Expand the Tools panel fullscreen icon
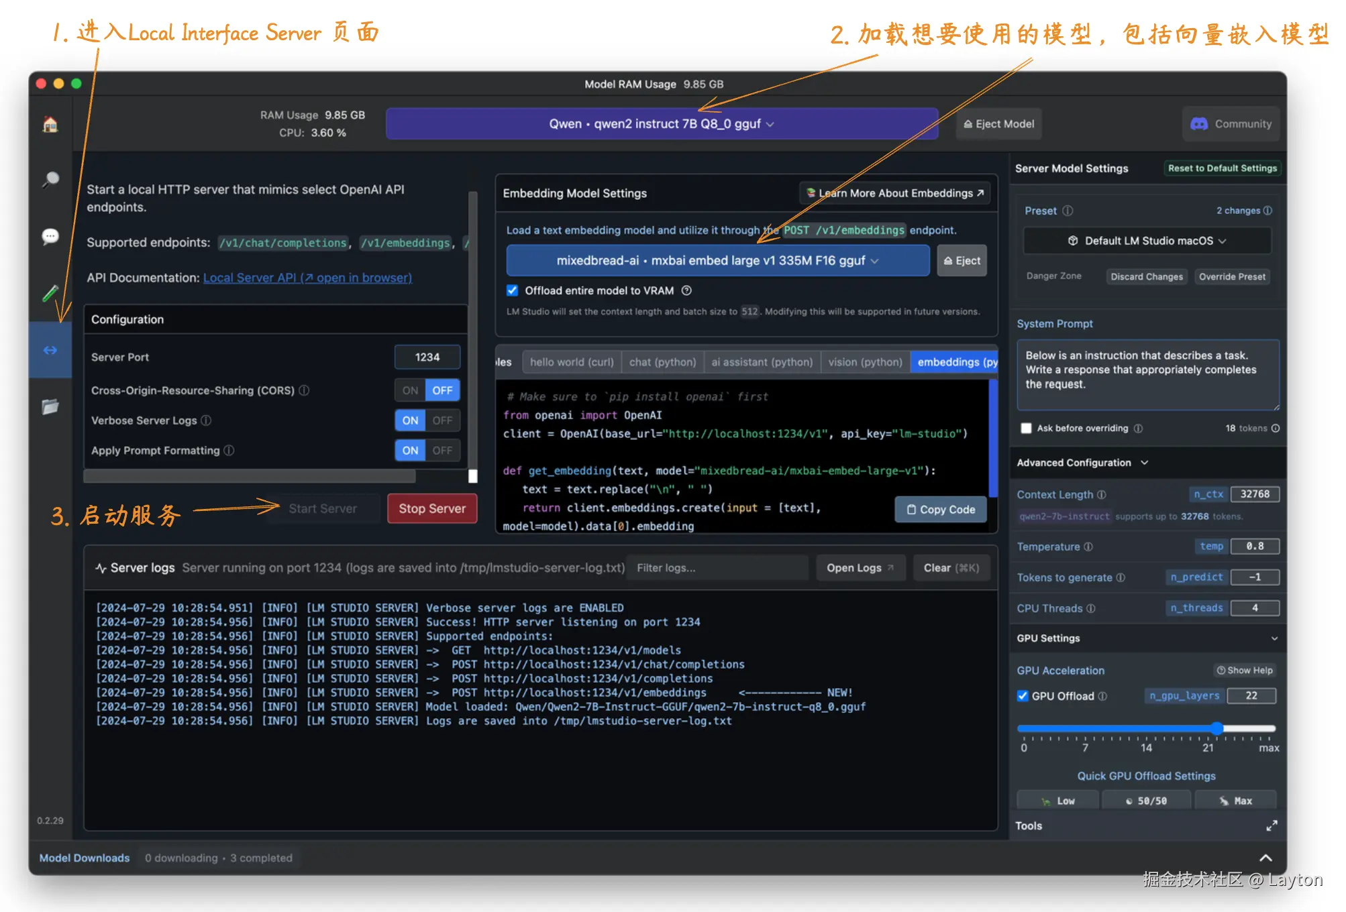1346x912 pixels. [x=1271, y=826]
